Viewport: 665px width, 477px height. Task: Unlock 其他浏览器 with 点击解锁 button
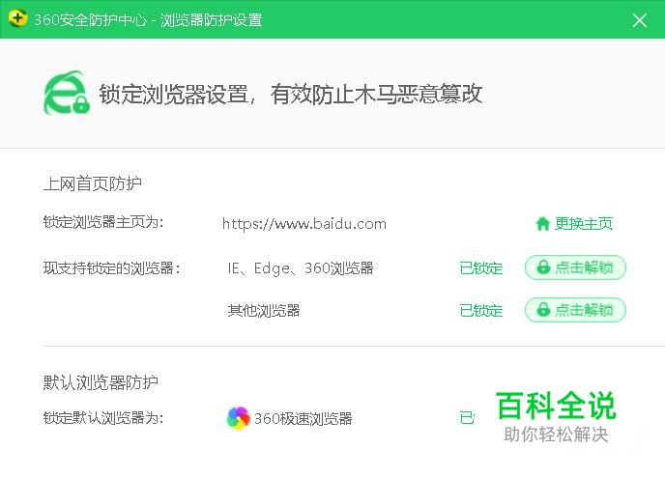point(575,310)
